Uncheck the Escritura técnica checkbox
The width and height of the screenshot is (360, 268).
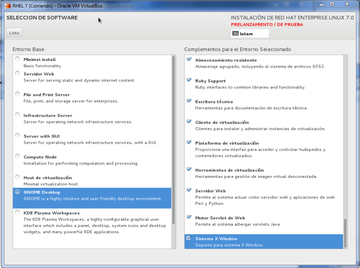(189, 101)
